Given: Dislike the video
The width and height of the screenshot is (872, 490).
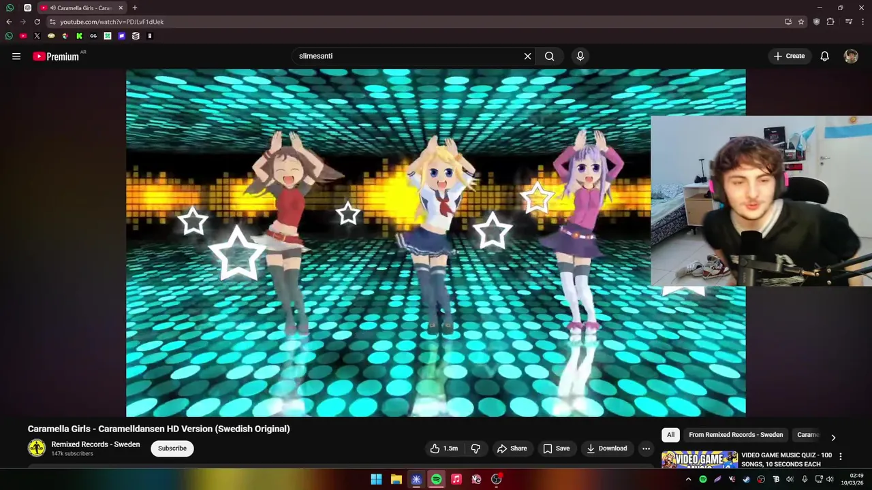Looking at the screenshot, I should coord(476,448).
